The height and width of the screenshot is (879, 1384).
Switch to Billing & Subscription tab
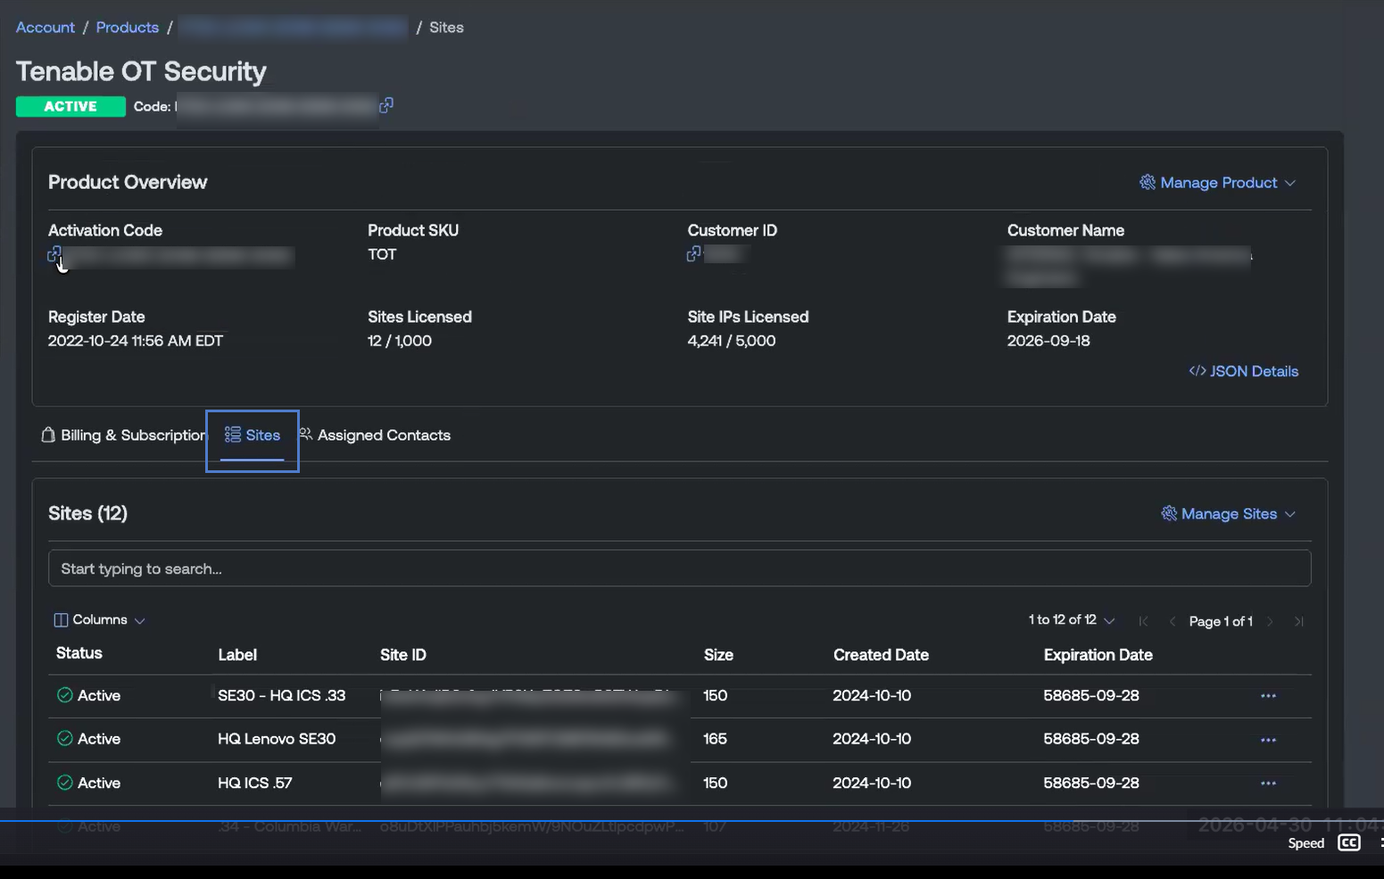pos(123,435)
